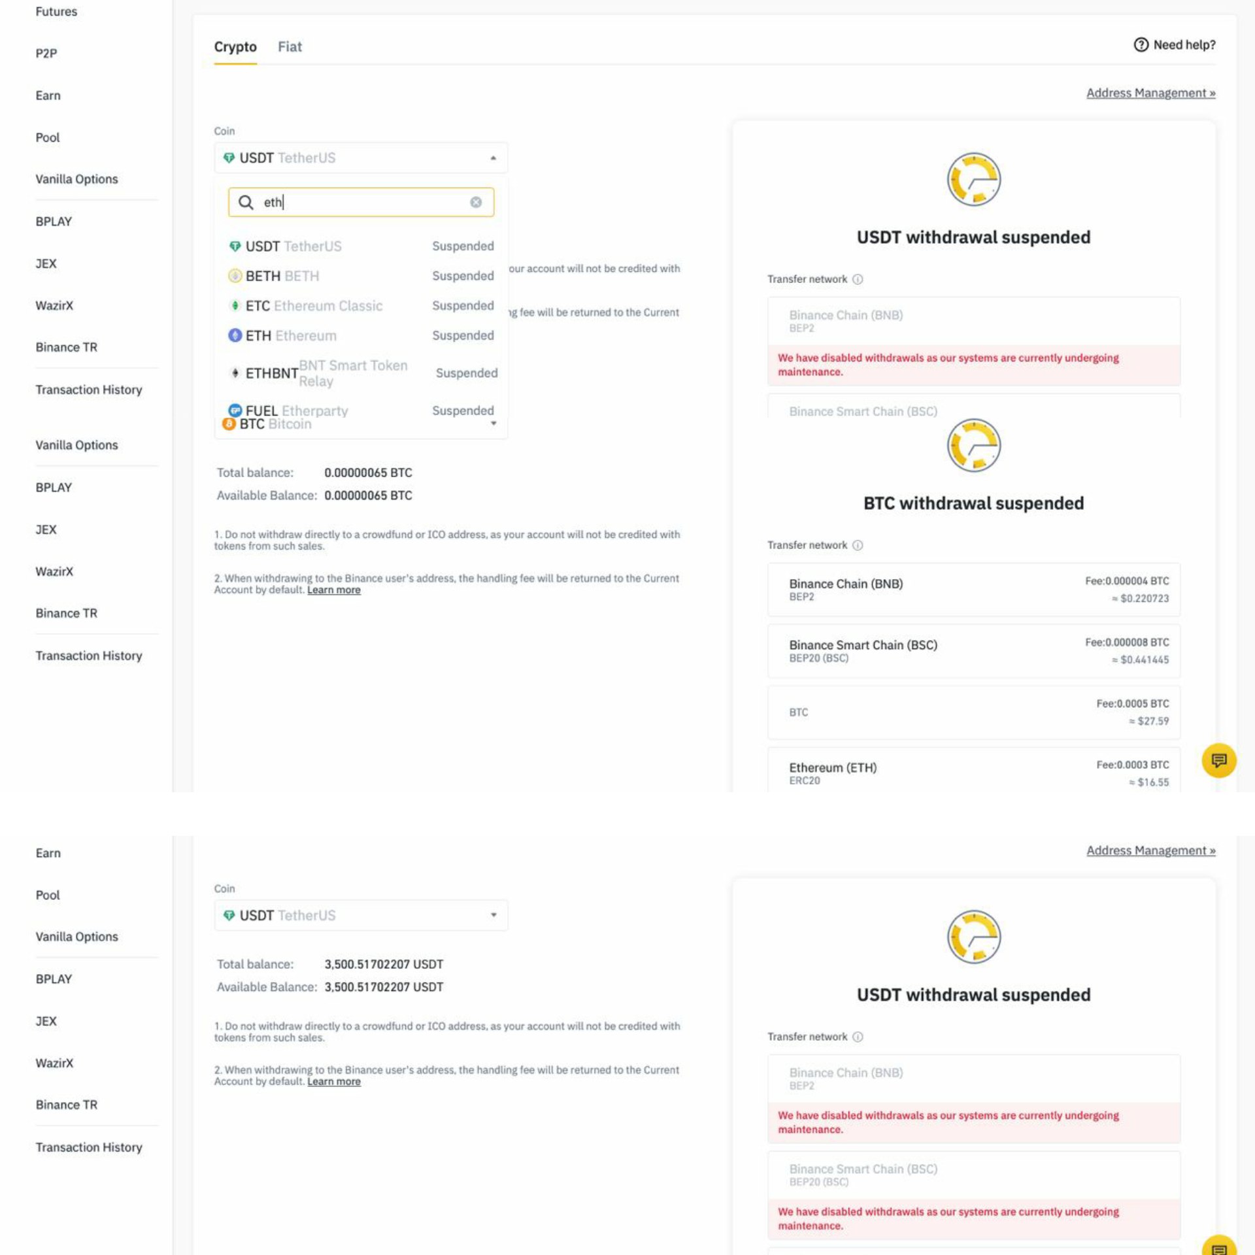Screen dimensions: 1255x1255
Task: Open Futures in the sidebar
Action: point(56,12)
